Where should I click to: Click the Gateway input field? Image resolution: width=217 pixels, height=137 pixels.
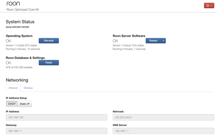click(57, 131)
